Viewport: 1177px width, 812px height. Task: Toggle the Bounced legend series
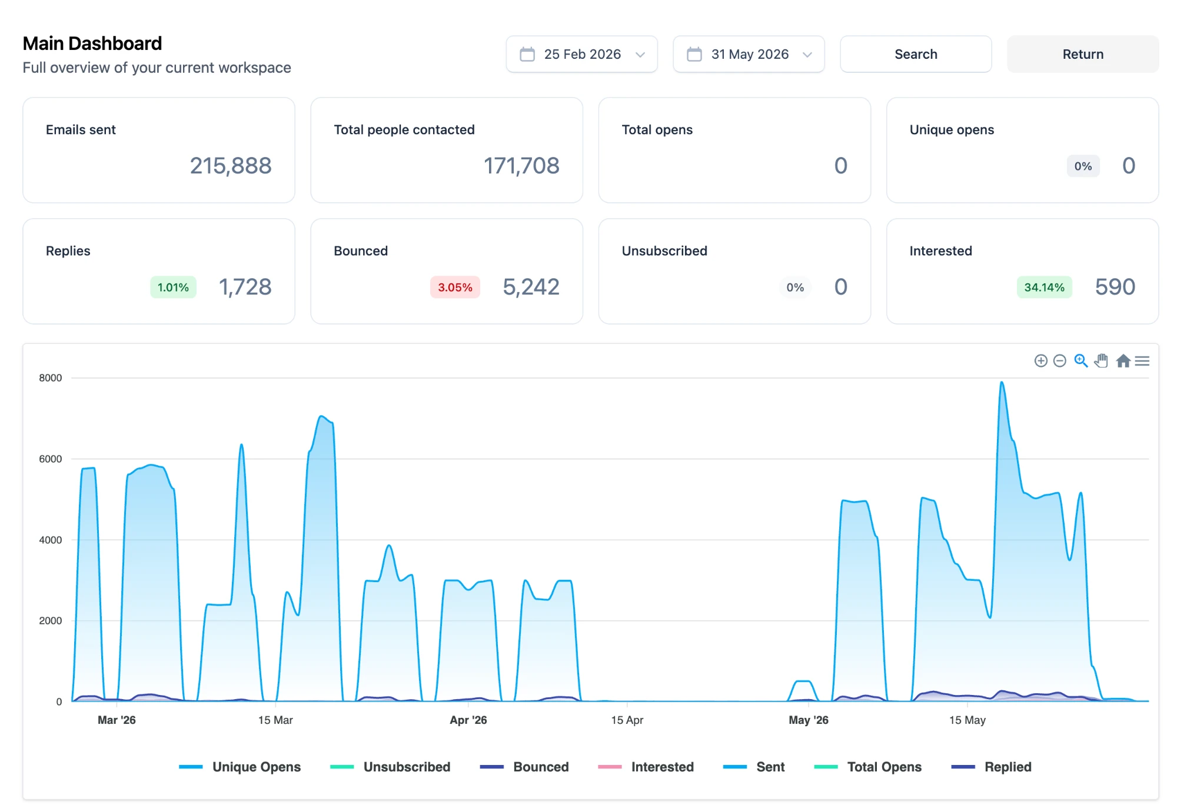(524, 767)
